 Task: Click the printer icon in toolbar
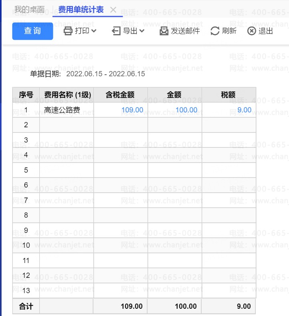click(x=68, y=31)
